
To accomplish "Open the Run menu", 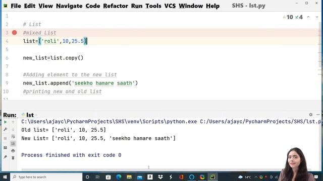I will click(137, 6).
